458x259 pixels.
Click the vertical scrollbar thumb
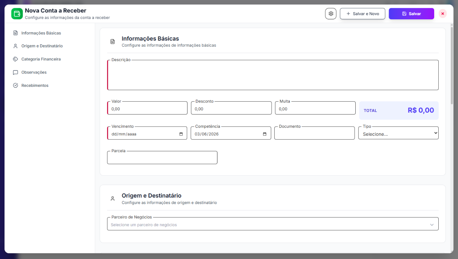(x=452, y=65)
